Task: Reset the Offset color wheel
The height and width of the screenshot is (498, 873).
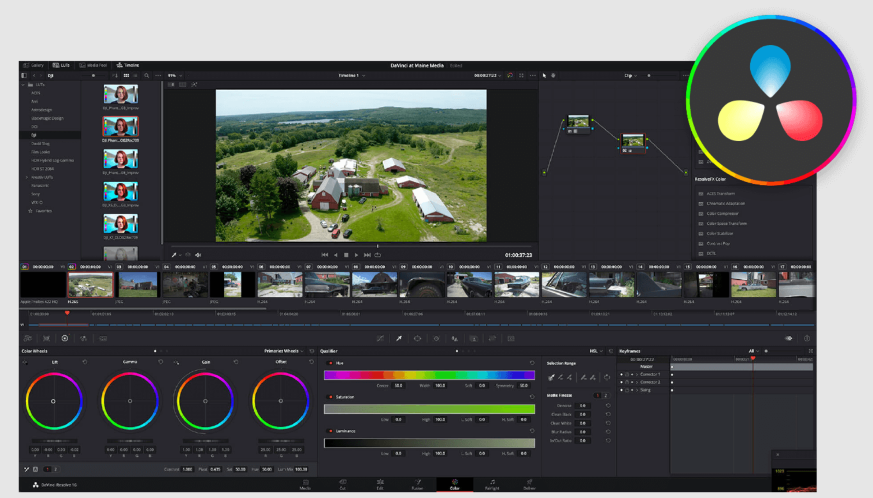Action: coord(312,362)
